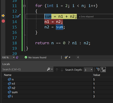The height and width of the screenshot is (103, 113).
Task: Click the No issues found status text
Action: (x=37, y=57)
